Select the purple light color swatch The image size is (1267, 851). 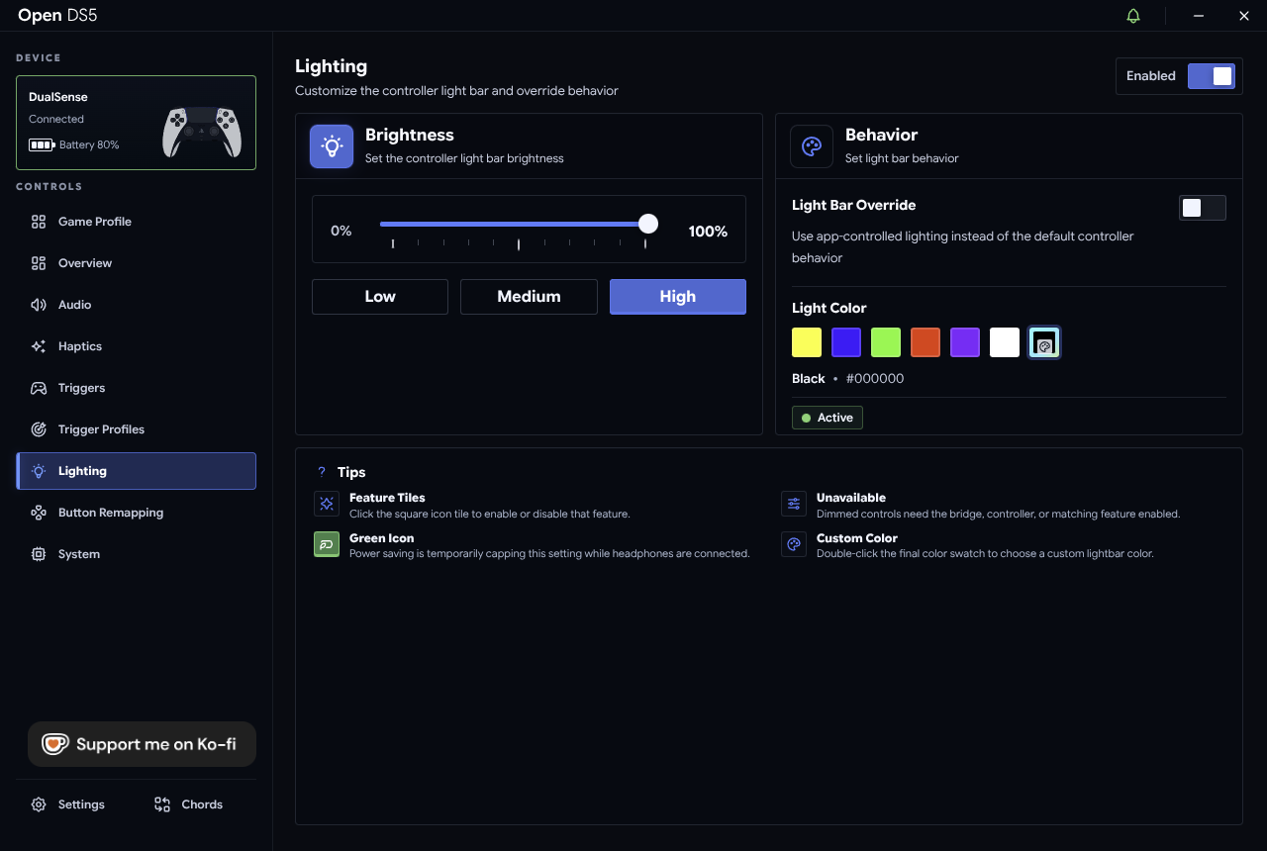(965, 342)
